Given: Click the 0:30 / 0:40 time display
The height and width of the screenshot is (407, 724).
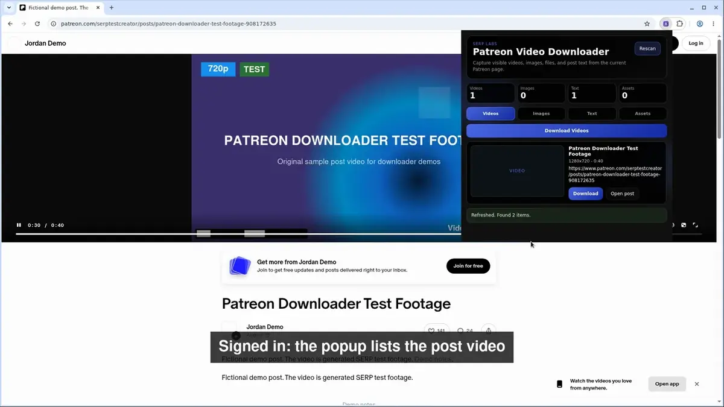Looking at the screenshot, I should (46, 226).
